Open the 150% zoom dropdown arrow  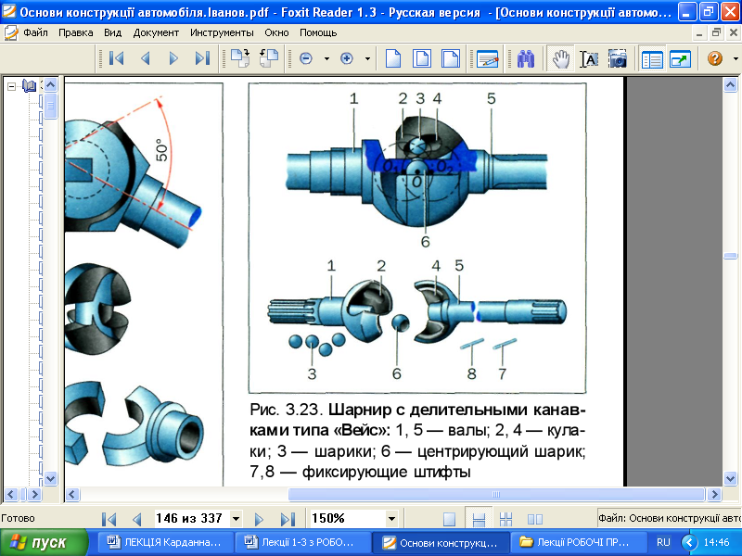(x=391, y=519)
